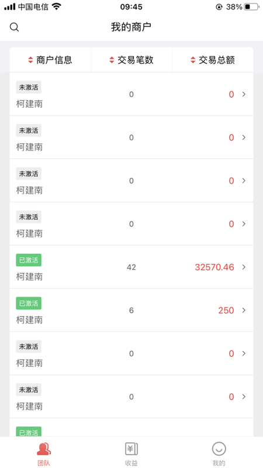Click the 已激活 badge on 6-transaction row
263x468 pixels.
tap(29, 303)
